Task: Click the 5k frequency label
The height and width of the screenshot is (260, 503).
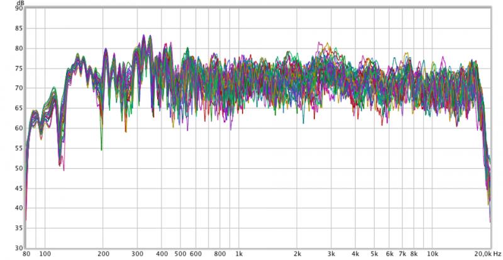Action: [374, 254]
